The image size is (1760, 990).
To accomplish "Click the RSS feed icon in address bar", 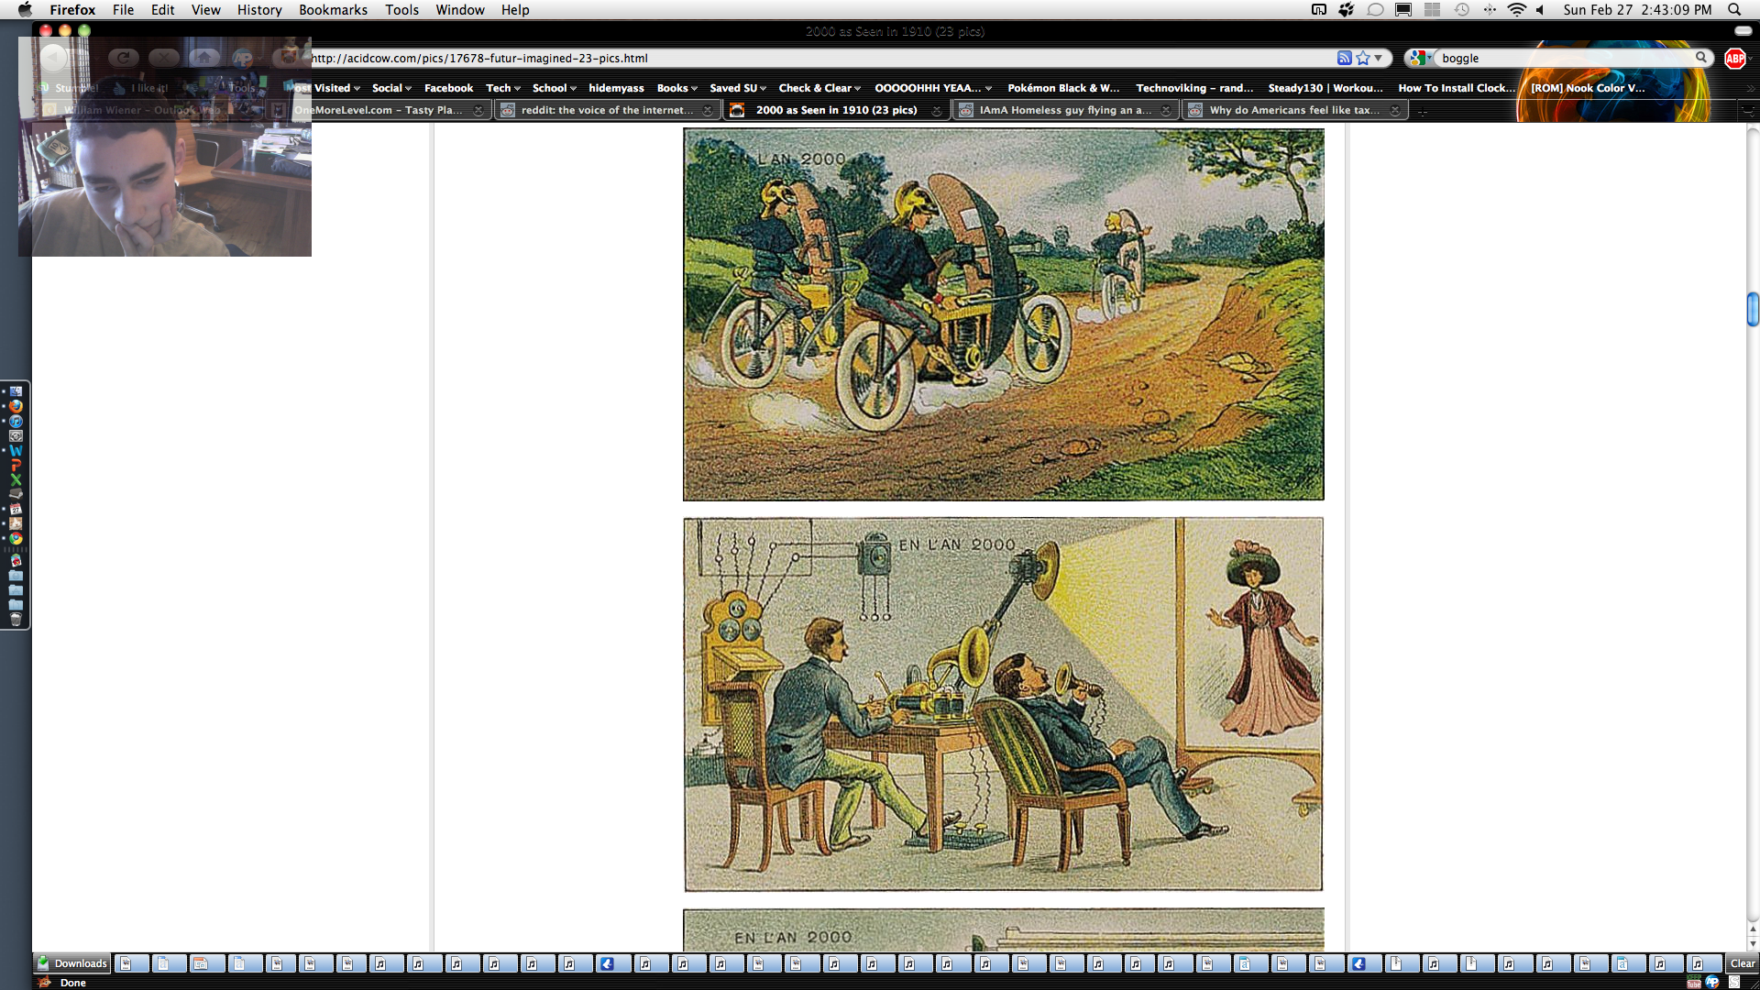I will click(x=1344, y=58).
